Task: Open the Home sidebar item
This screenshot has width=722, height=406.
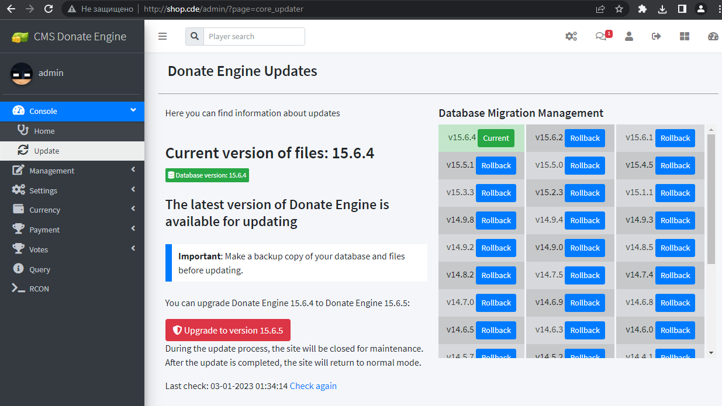Action: point(44,131)
